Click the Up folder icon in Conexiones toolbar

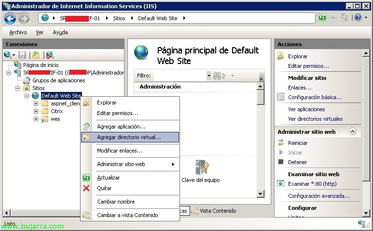click(x=36, y=55)
